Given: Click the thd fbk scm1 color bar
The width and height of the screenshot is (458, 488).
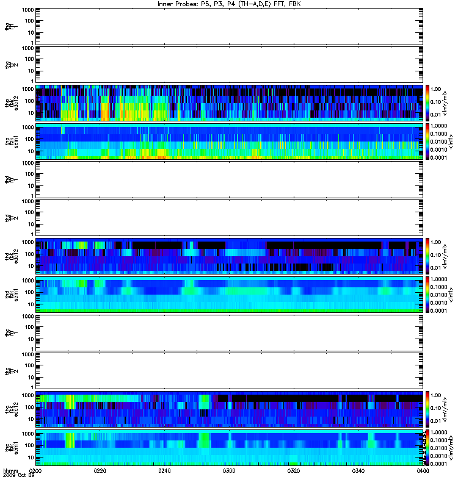Looking at the screenshot, I should 427,295.
